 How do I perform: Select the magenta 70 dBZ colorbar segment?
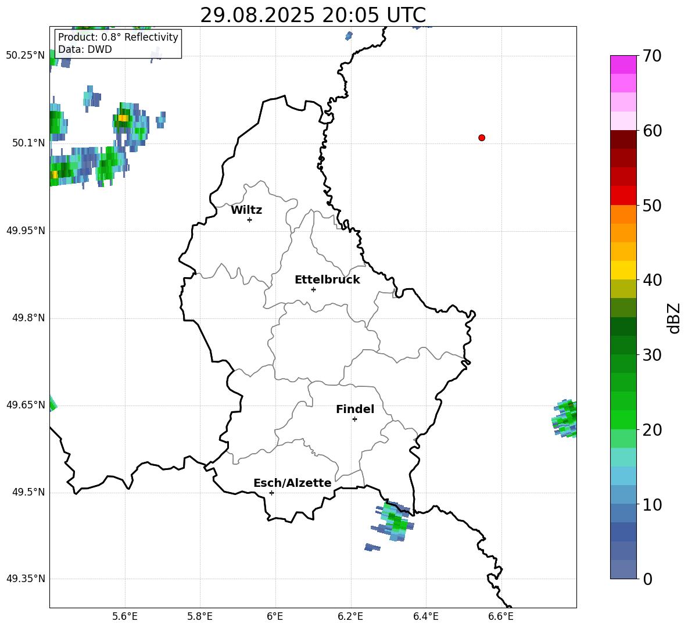(623, 64)
